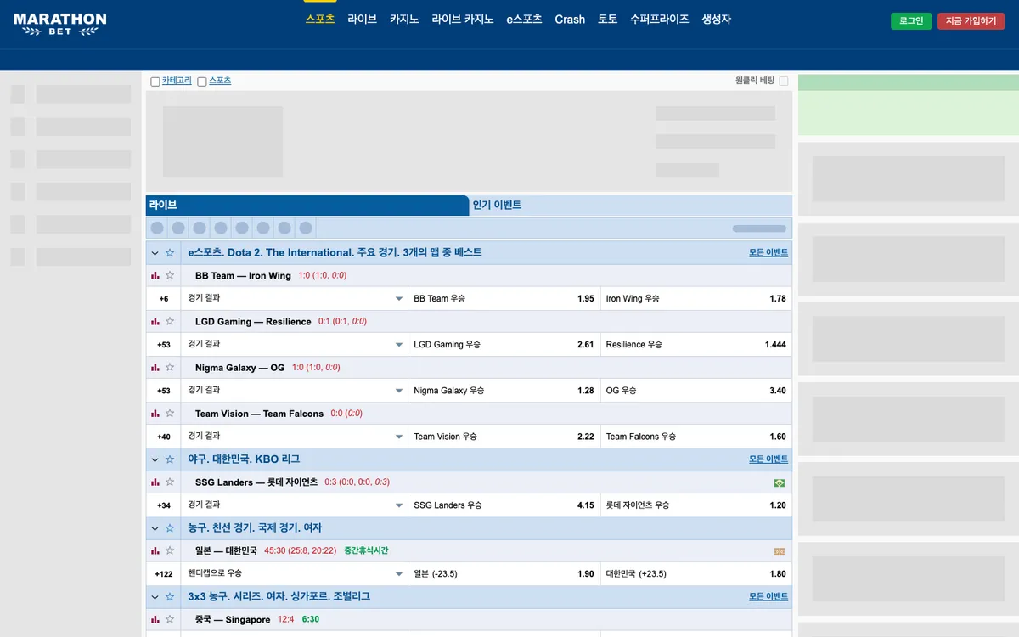Image resolution: width=1019 pixels, height=637 pixels.
Task: Toggle the 스포츠 checkbox
Action: click(202, 82)
